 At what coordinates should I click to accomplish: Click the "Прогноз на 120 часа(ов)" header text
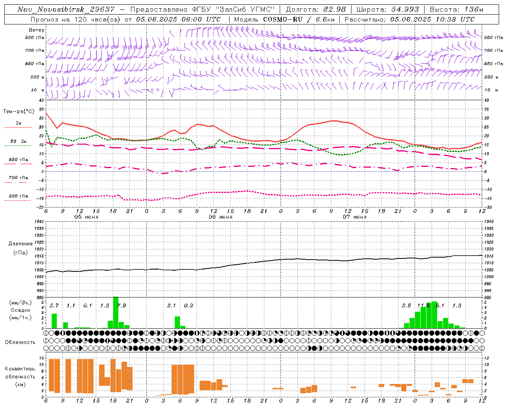(x=76, y=19)
